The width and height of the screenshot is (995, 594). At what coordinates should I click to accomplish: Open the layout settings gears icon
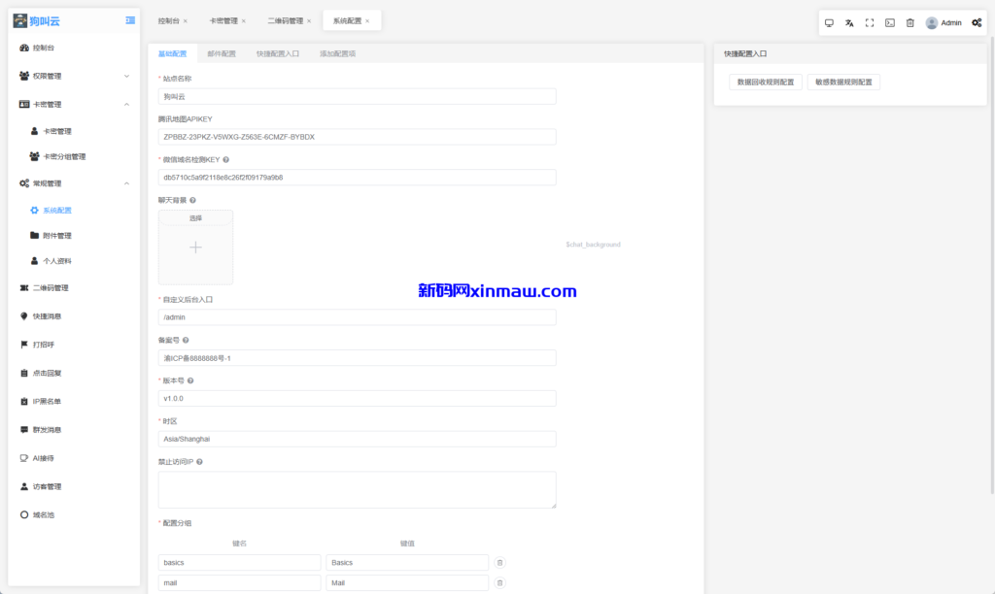click(977, 22)
